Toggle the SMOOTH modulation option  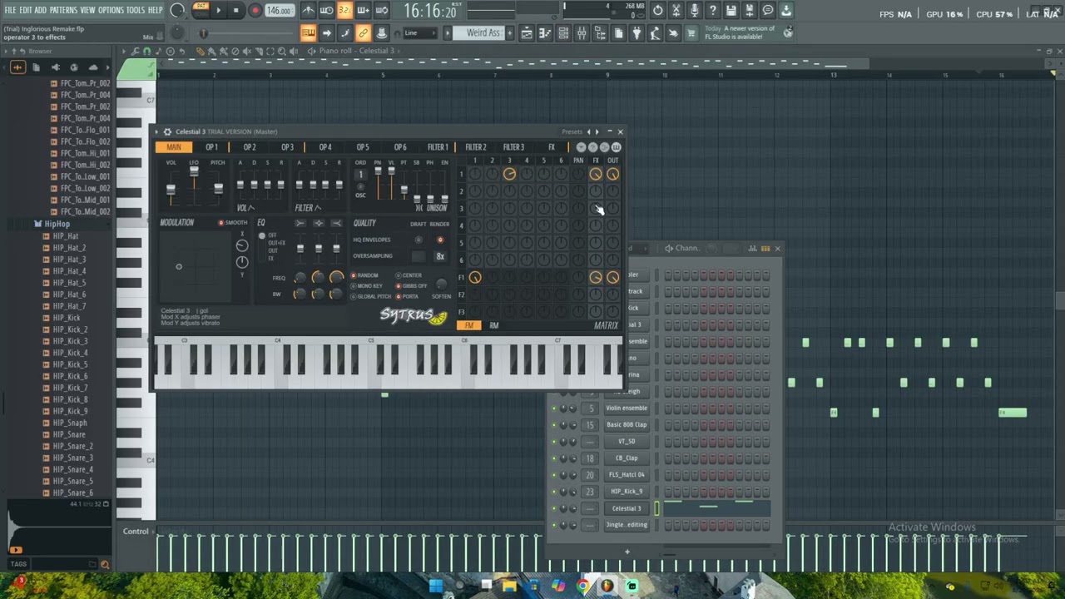click(233, 223)
